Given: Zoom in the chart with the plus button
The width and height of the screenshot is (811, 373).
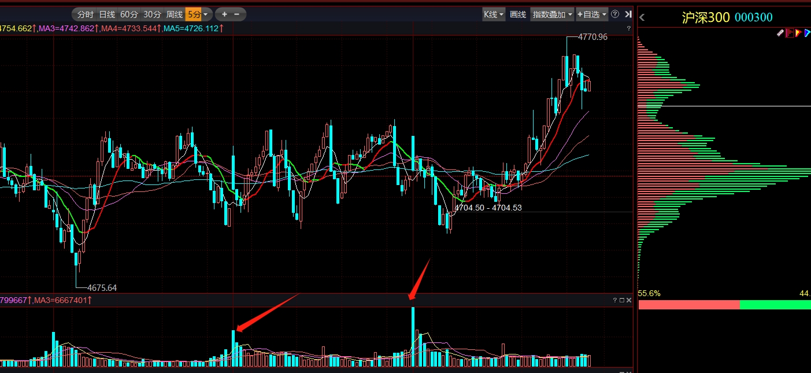Looking at the screenshot, I should (x=224, y=14).
